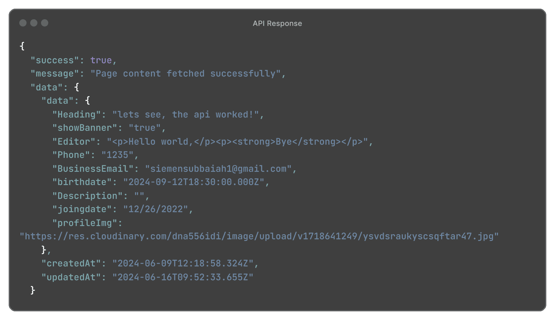The image size is (555, 320).
Task: Click the "Page content fetched successfully" string
Action: click(185, 74)
